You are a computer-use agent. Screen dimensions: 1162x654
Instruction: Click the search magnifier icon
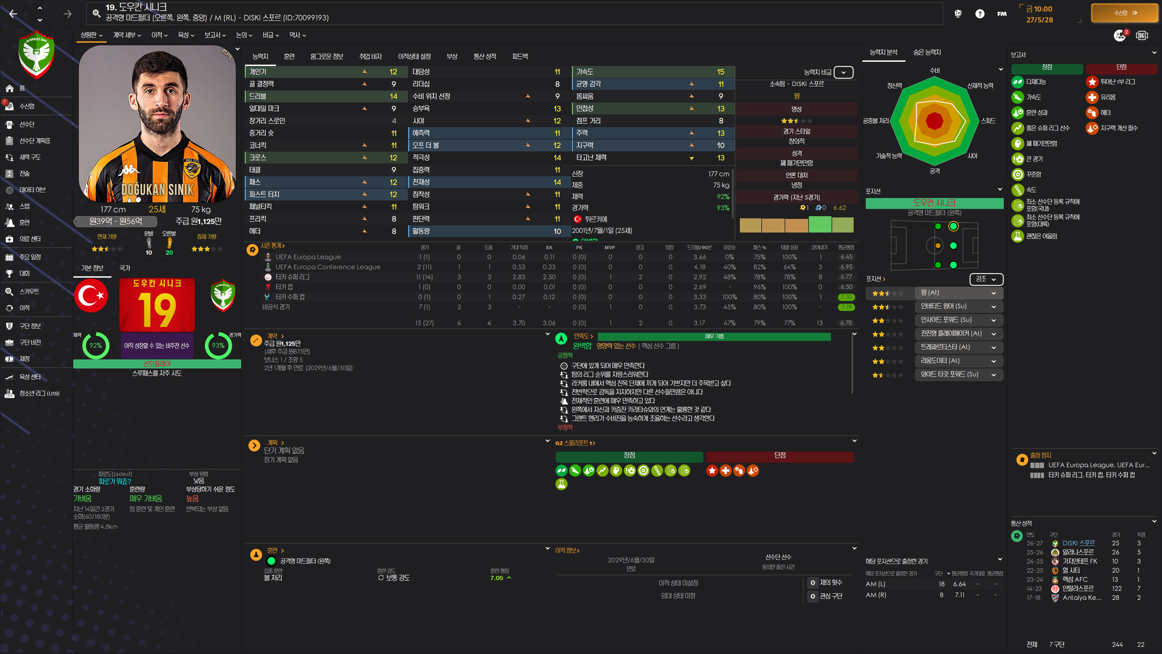click(96, 13)
